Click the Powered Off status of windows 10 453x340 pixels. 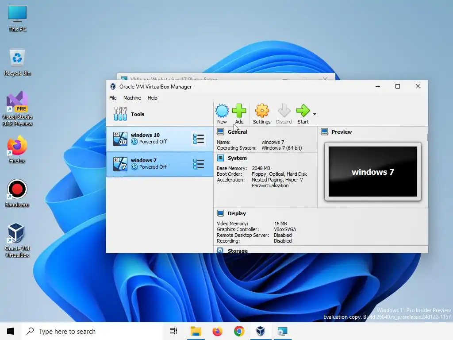pyautogui.click(x=153, y=142)
